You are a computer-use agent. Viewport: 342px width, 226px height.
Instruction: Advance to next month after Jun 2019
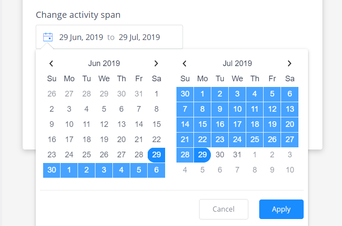coord(156,63)
